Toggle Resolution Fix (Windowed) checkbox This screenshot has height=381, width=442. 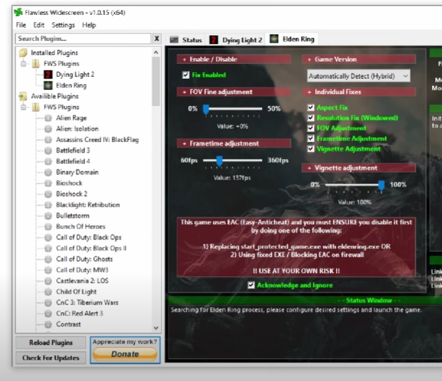(310, 118)
